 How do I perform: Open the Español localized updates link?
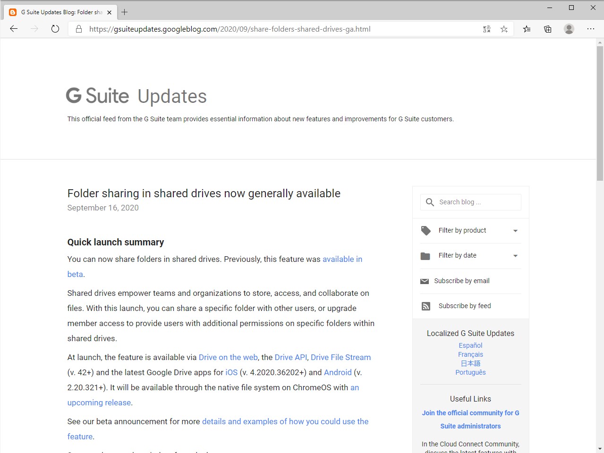tap(470, 345)
